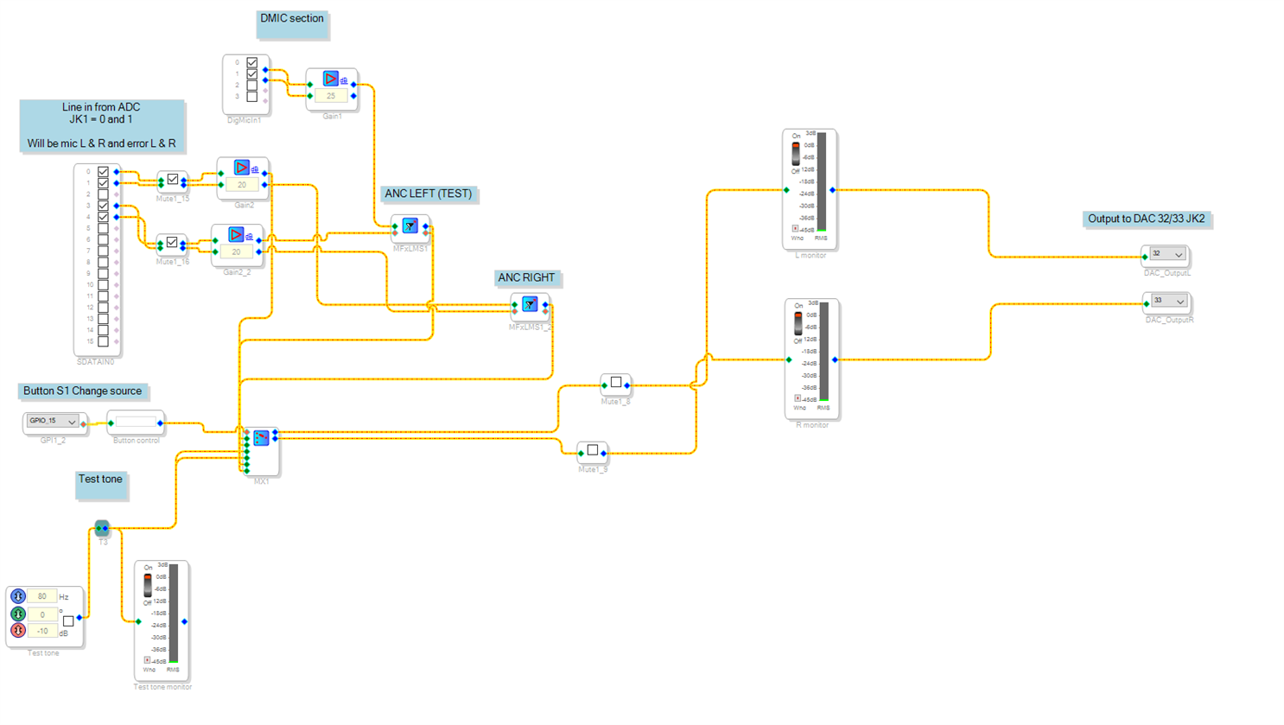Toggle the Mute1_15 checkbox
This screenshot has height=725, width=1284.
click(x=173, y=180)
